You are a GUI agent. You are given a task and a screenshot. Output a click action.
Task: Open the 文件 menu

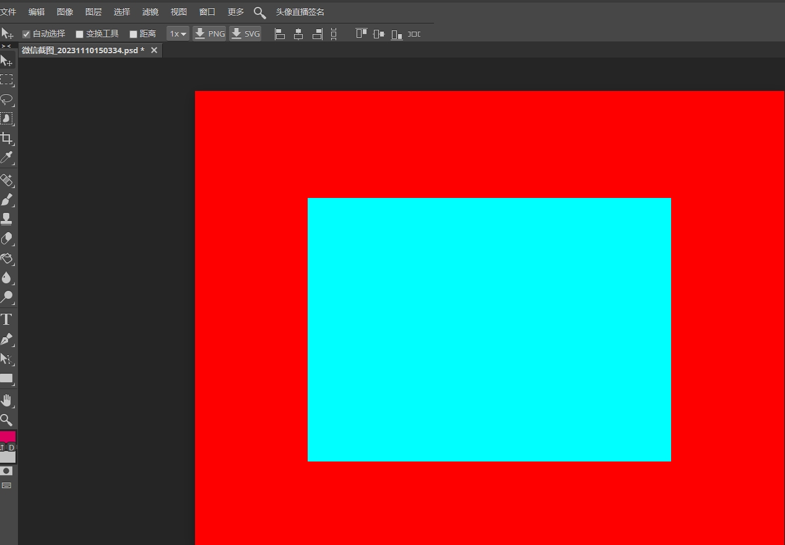tap(9, 12)
